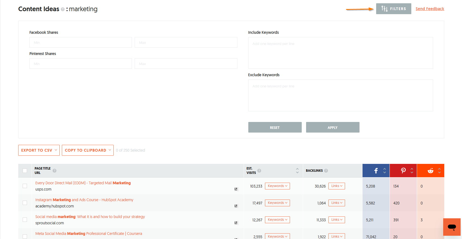
Task: Check the Meta Social Media Marketing row
Action: tap(25, 237)
